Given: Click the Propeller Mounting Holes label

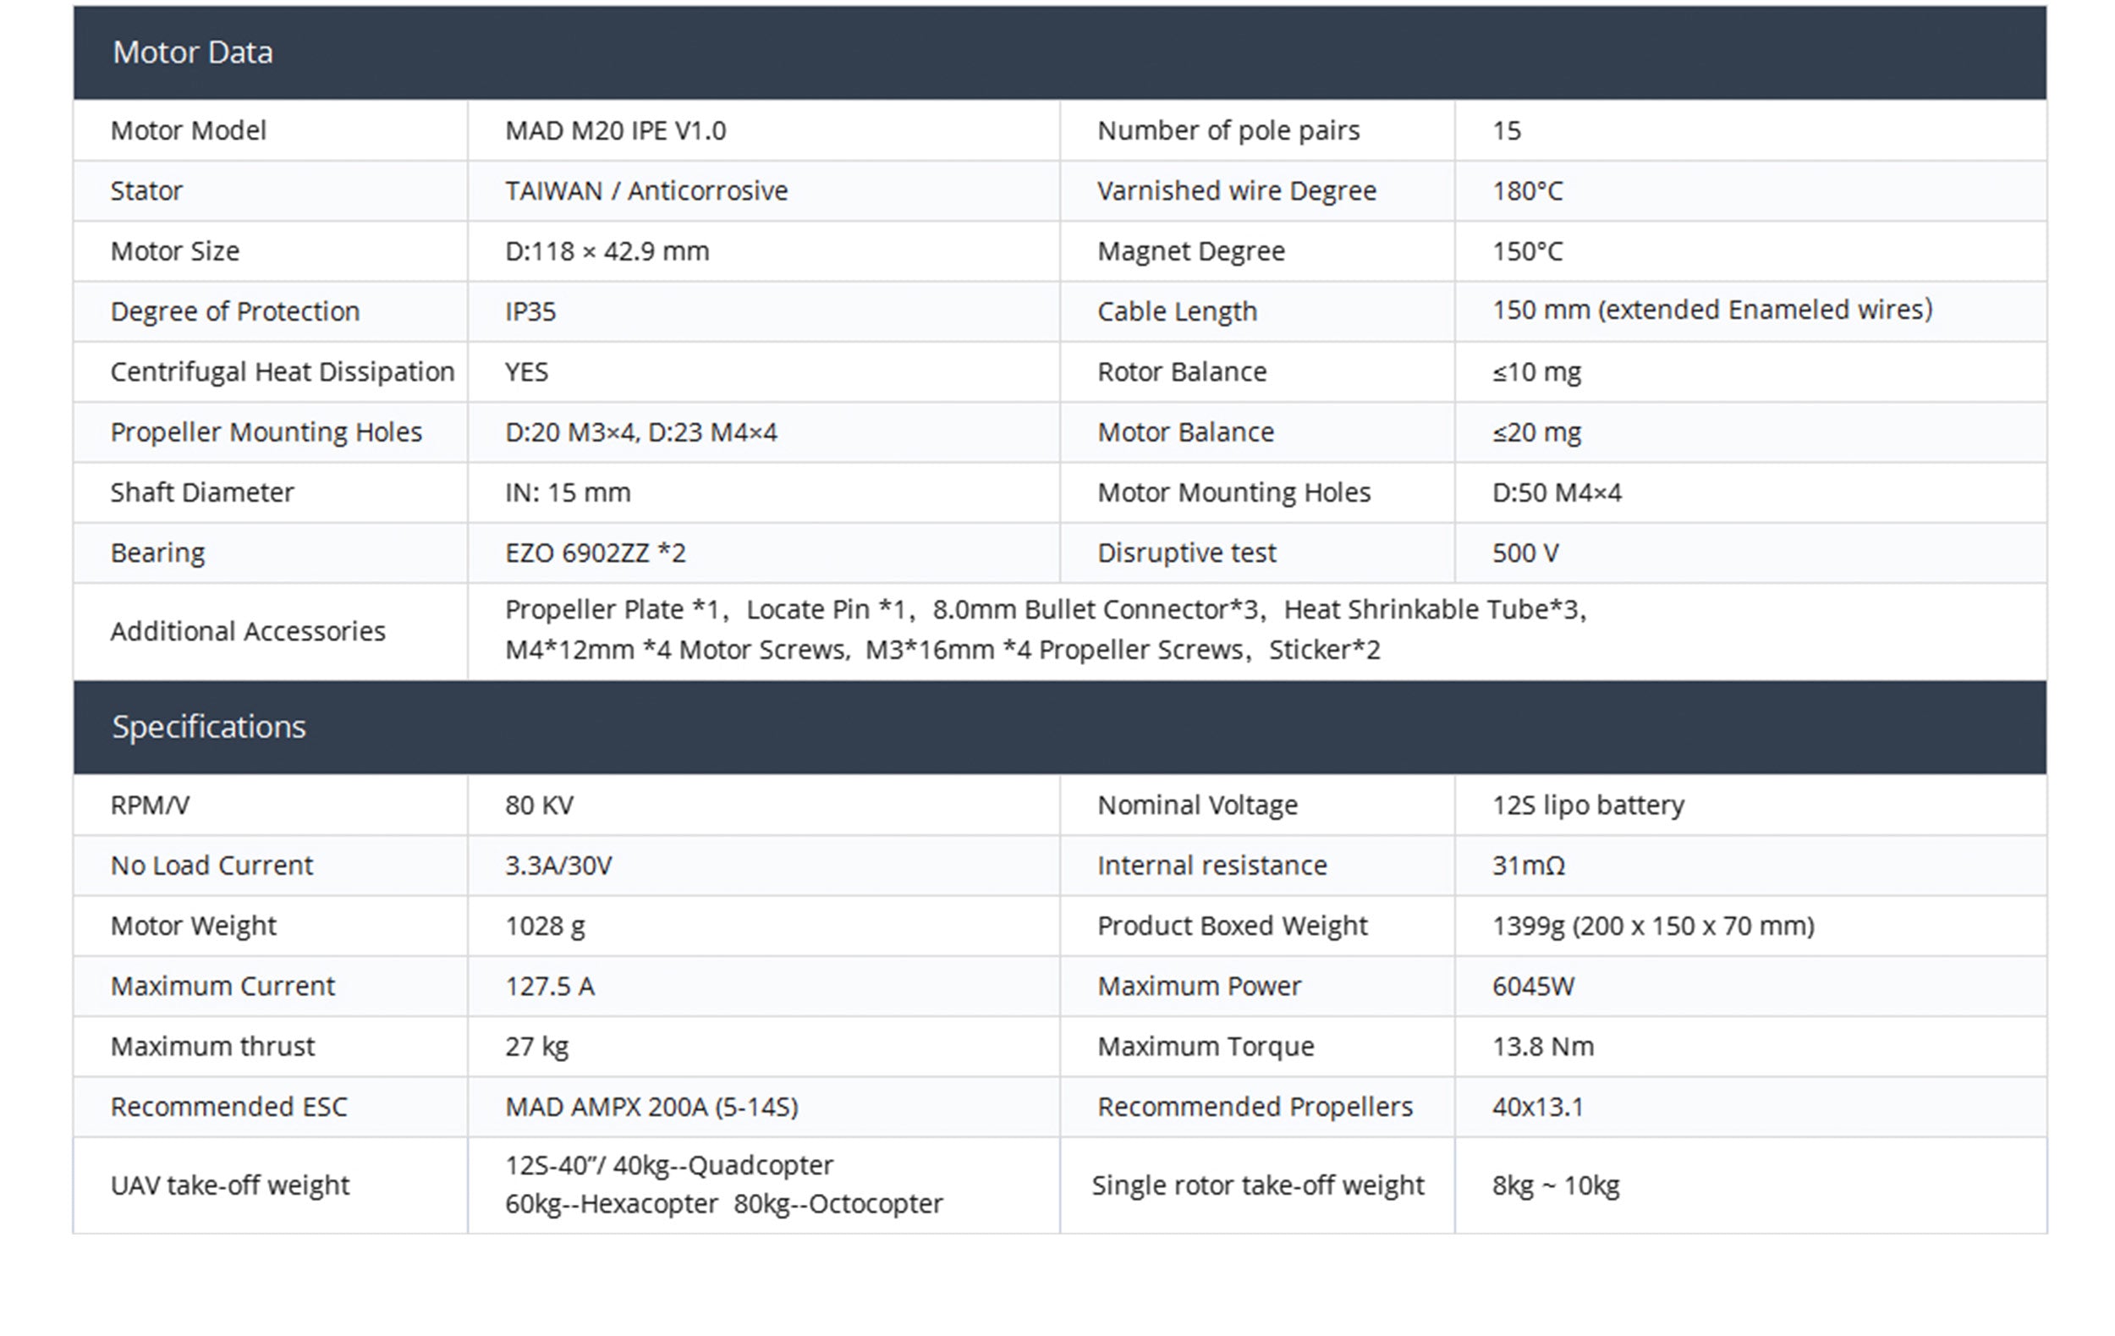Looking at the screenshot, I should (x=266, y=432).
